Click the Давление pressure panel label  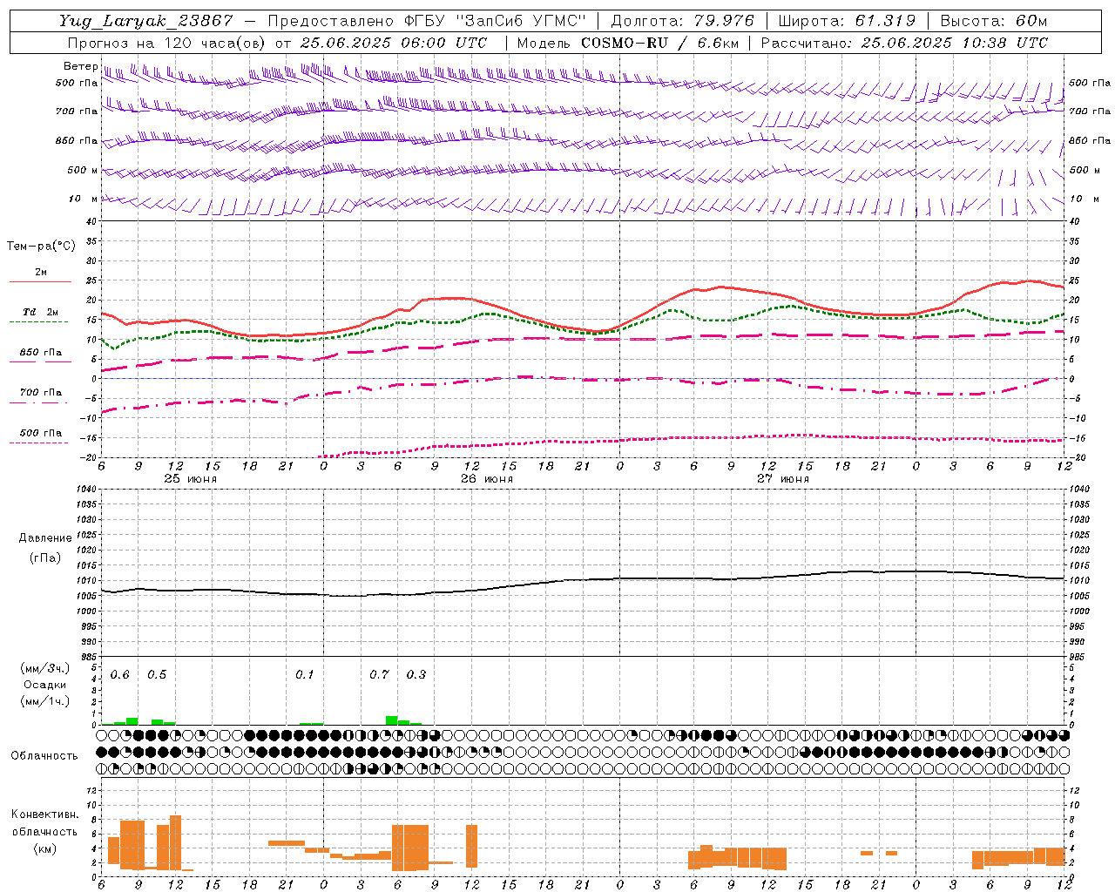[x=45, y=538]
